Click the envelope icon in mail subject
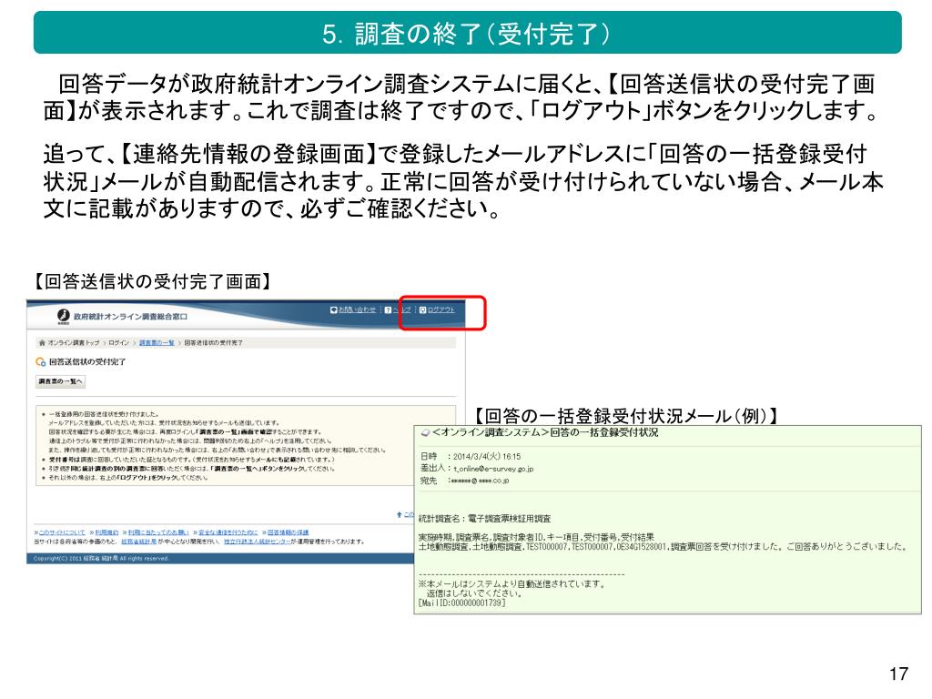The width and height of the screenshot is (932, 699). 425,432
